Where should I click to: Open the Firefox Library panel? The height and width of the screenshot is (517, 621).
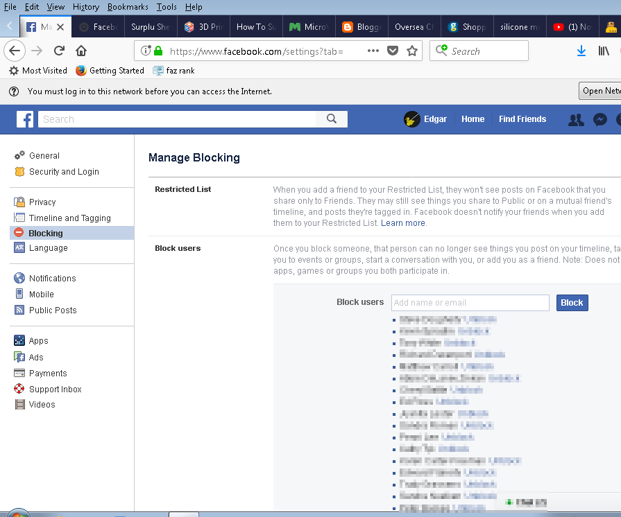(x=603, y=51)
